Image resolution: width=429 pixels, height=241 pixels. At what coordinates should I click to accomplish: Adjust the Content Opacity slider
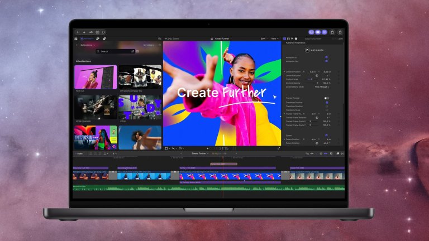(311, 83)
